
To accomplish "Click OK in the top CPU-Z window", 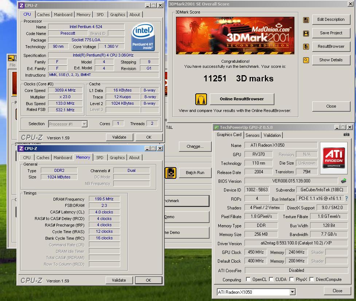I will (x=149, y=137).
